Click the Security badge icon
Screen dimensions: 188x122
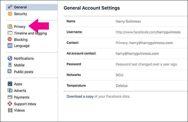(10, 14)
